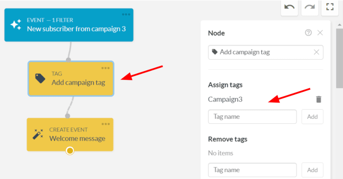Open help for the Node panel

pyautogui.click(x=308, y=33)
